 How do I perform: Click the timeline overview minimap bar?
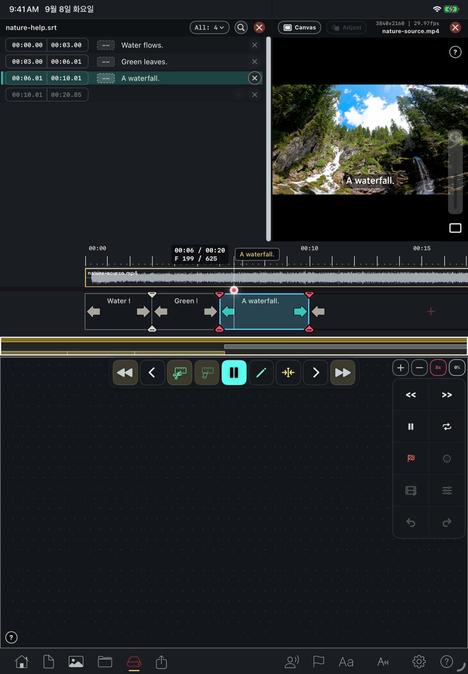click(234, 346)
